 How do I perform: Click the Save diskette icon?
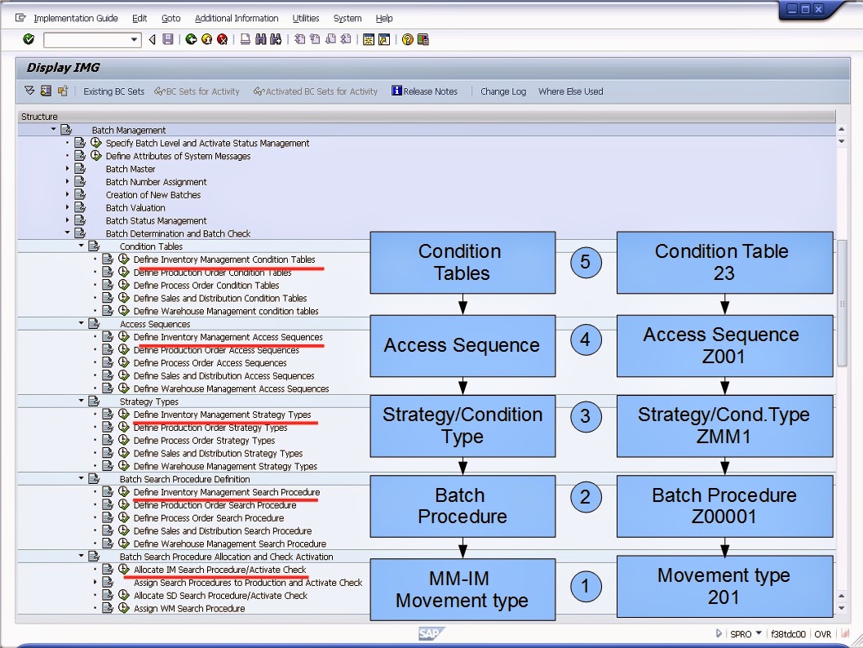[x=168, y=40]
